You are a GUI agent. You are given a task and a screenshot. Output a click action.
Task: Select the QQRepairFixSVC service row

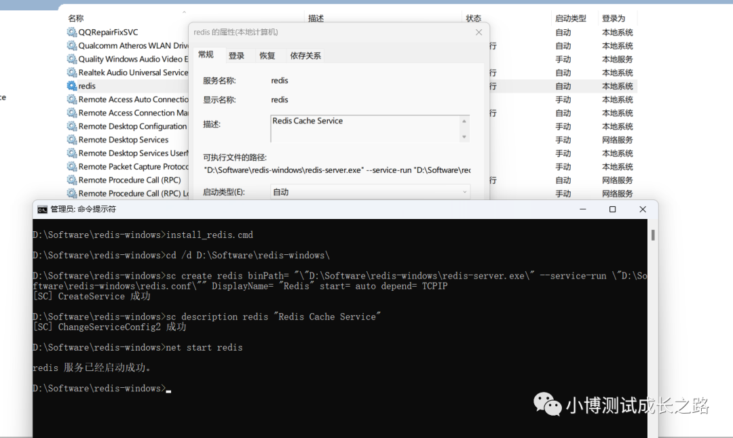coord(108,33)
